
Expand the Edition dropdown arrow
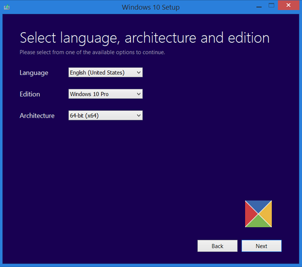[139, 94]
